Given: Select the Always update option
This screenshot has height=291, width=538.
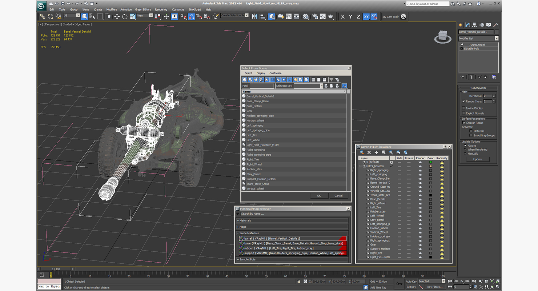Looking at the screenshot, I should pyautogui.click(x=465, y=145).
